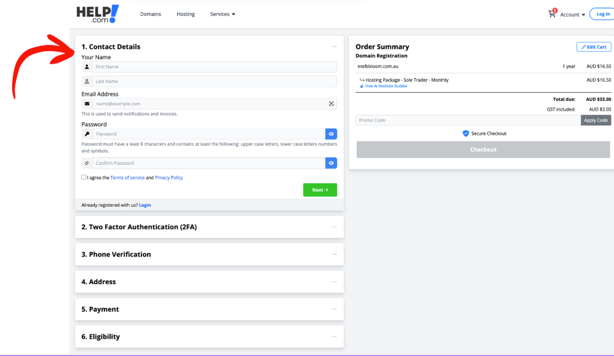
Task: Click the Free AI Website Builder sparkle icon
Action: (361, 87)
